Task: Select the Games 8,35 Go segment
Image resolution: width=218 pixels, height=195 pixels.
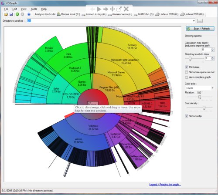Action: point(82,83)
